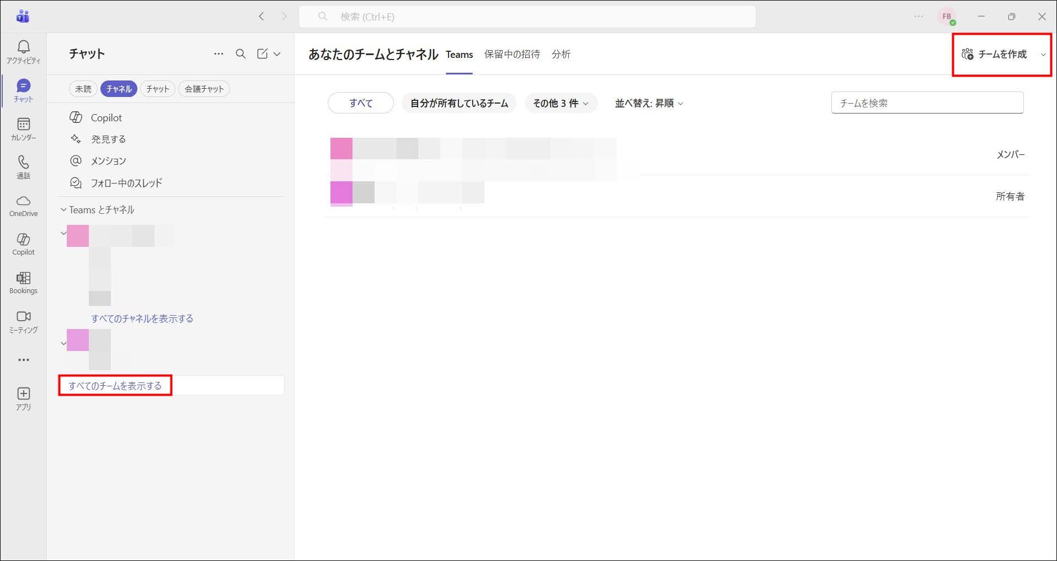This screenshot has width=1057, height=561.
Task: Expand the その他 3 件 dropdown
Action: pos(560,103)
